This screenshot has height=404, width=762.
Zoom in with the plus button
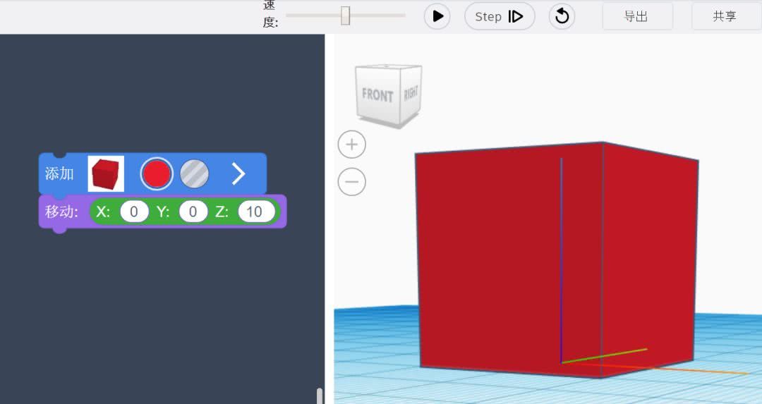[x=352, y=145]
